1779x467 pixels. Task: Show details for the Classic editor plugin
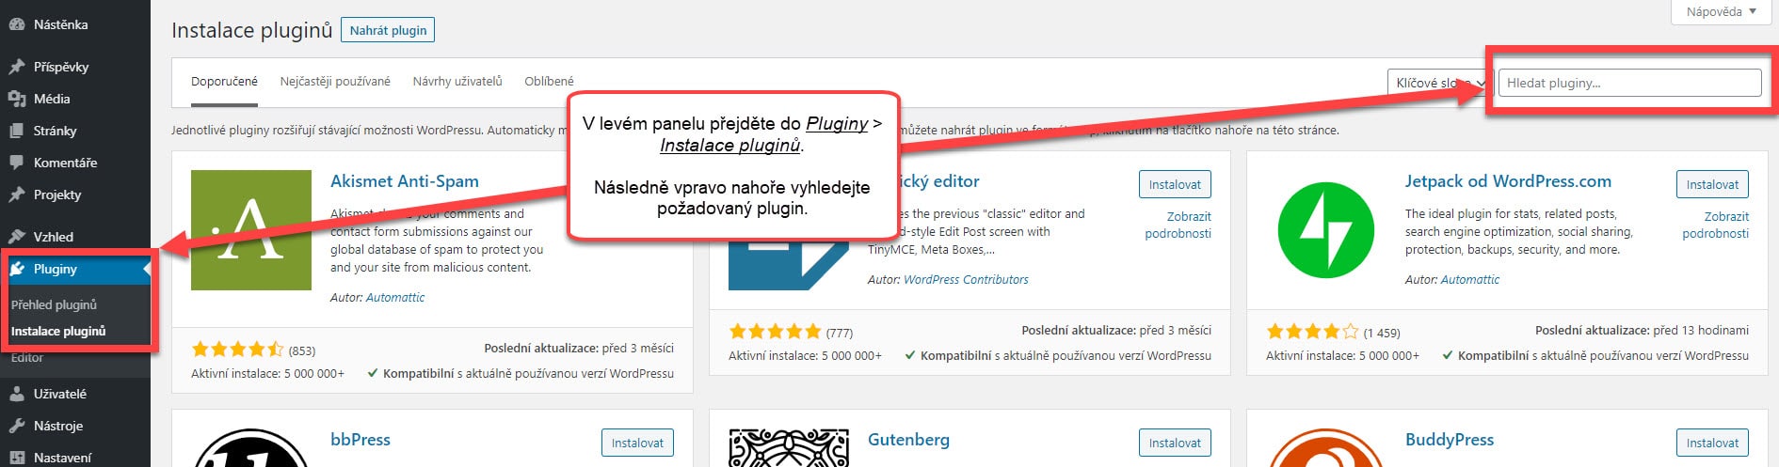coord(1178,225)
